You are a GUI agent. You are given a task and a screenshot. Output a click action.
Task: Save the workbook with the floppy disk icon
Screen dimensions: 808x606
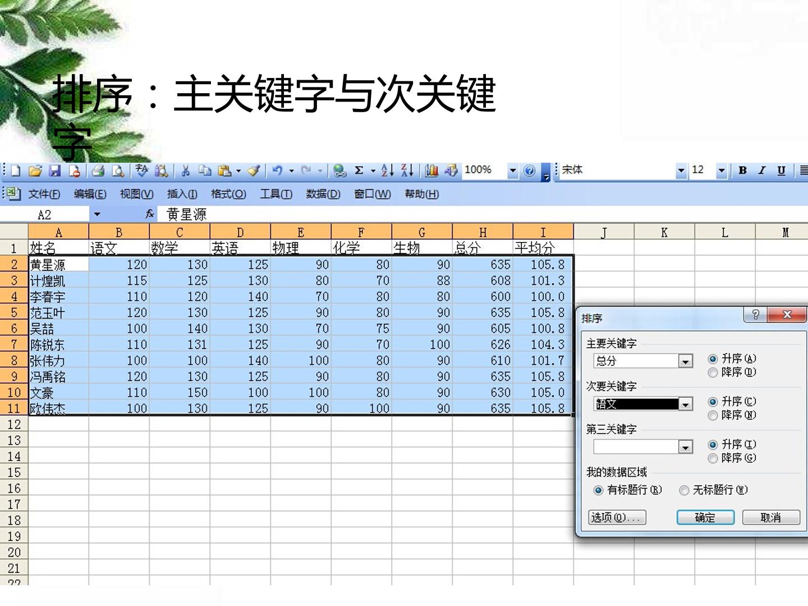[54, 171]
